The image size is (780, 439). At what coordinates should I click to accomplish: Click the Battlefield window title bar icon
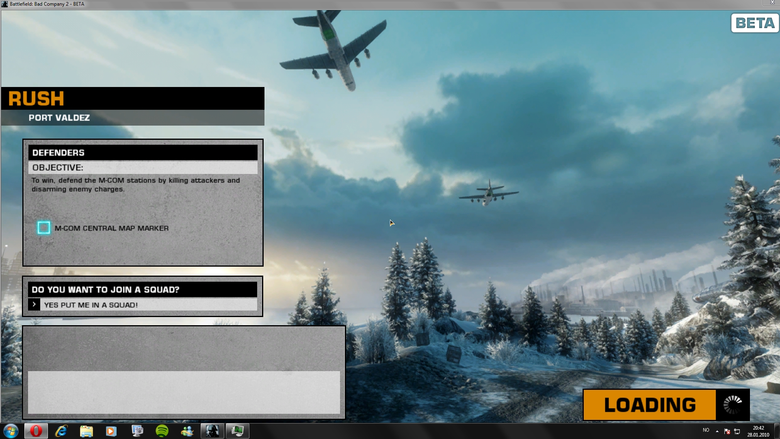pyautogui.click(x=4, y=4)
